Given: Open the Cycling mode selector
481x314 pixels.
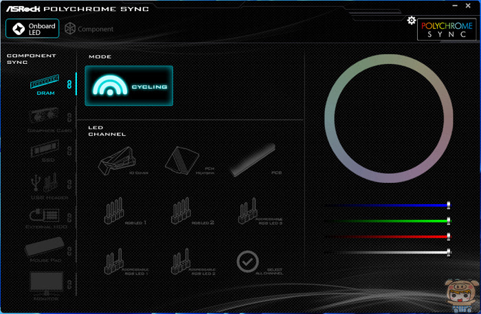Looking at the screenshot, I should pos(129,86).
